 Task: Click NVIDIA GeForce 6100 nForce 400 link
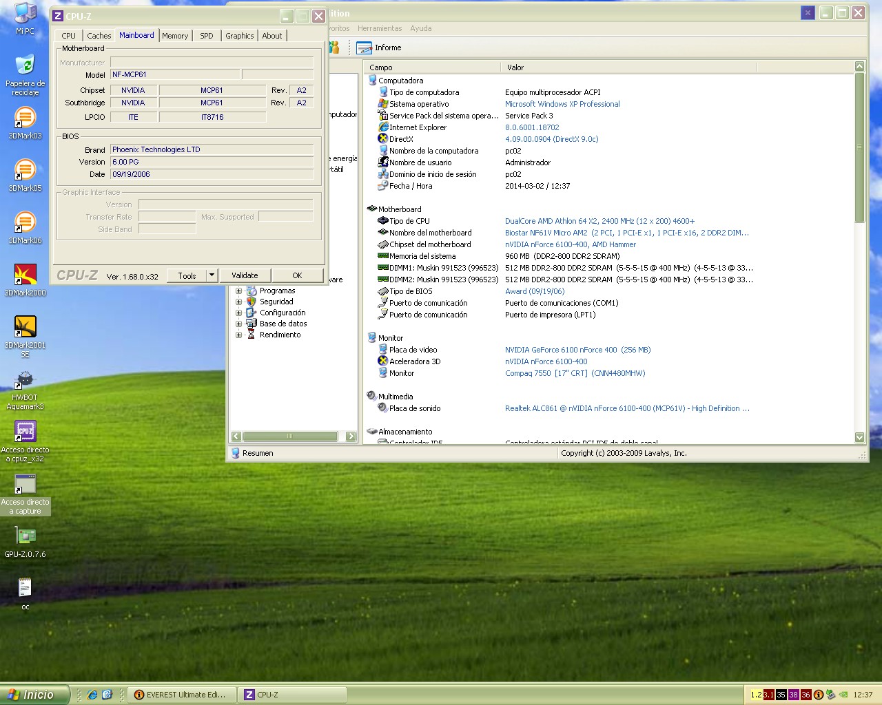point(577,350)
